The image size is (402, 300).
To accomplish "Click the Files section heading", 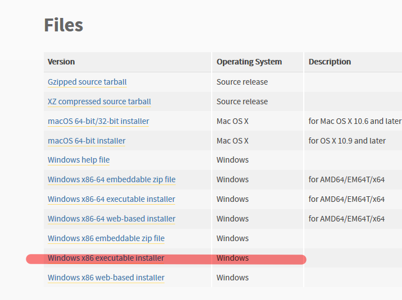I will [63, 25].
